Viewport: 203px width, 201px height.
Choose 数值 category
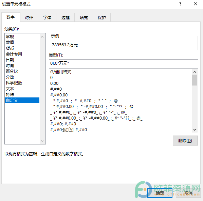tap(22, 42)
